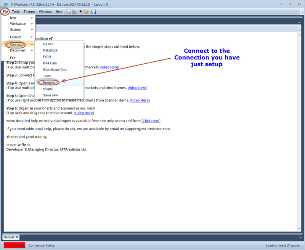The image size is (305, 250).
Task: Open bottom tab strip dropdown arrow
Action: click(x=300, y=237)
